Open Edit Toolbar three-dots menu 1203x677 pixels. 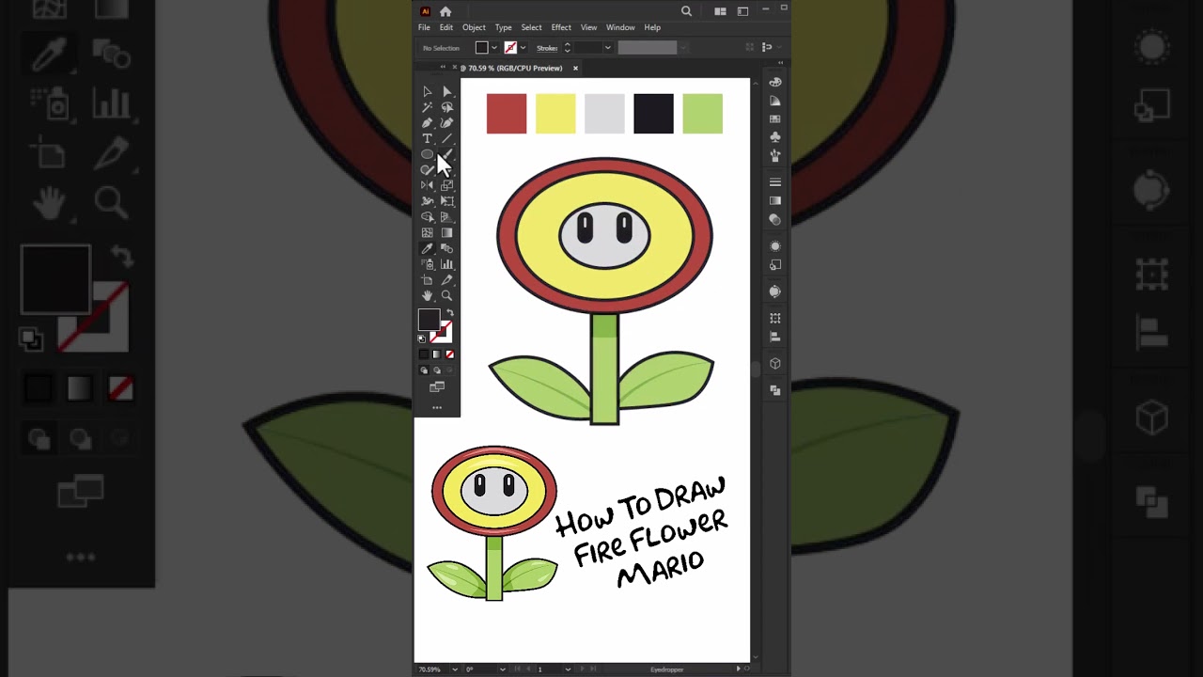(437, 408)
